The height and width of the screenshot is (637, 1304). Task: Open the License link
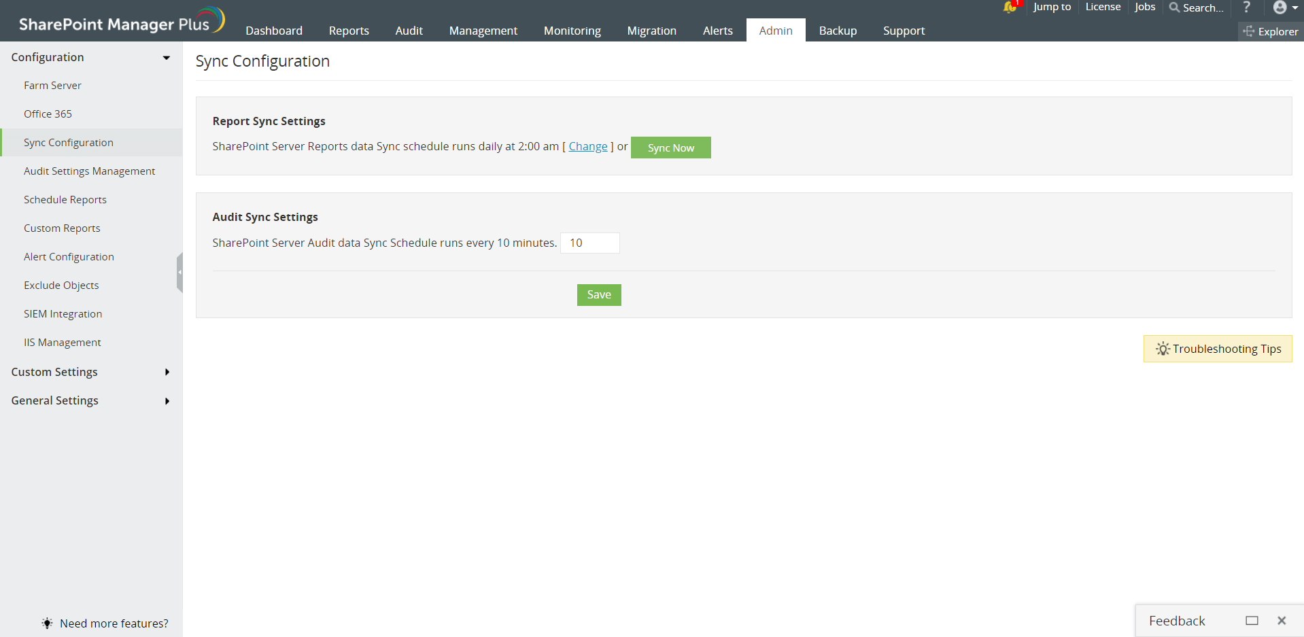1103,7
